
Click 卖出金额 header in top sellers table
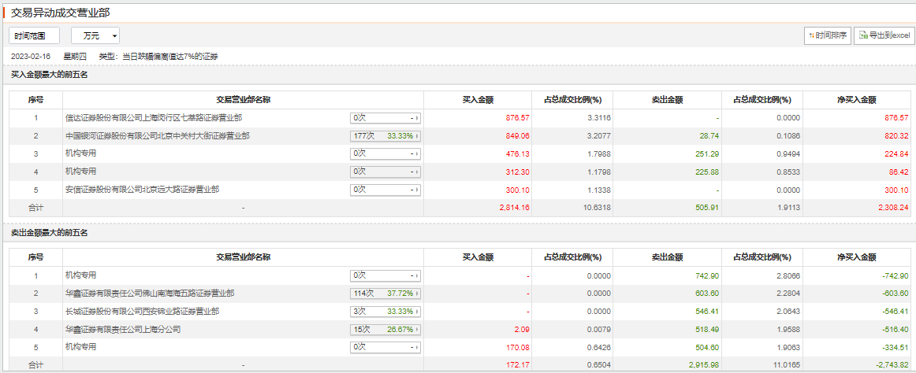pos(667,257)
